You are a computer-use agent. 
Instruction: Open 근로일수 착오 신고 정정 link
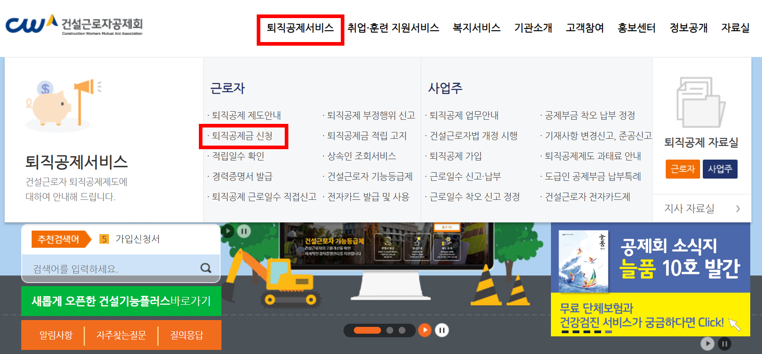click(475, 197)
